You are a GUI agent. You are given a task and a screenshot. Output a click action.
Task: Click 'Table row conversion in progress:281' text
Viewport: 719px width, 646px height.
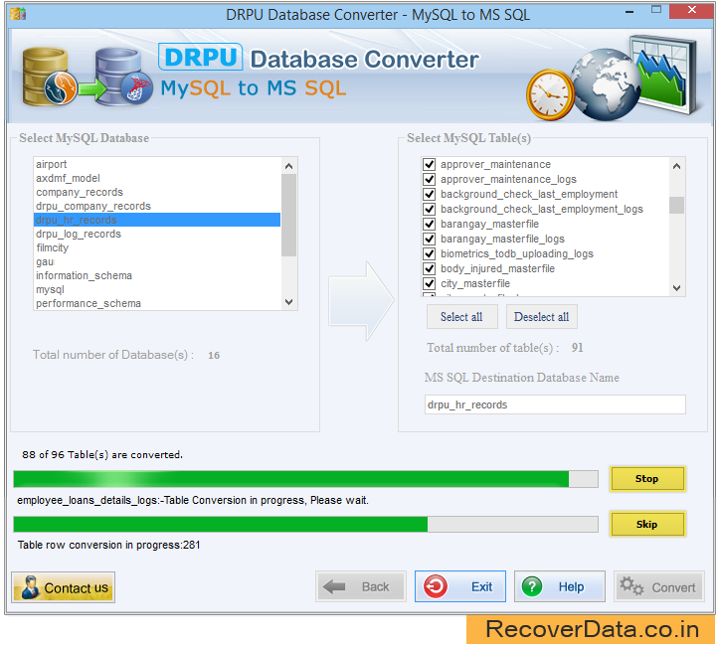point(108,545)
